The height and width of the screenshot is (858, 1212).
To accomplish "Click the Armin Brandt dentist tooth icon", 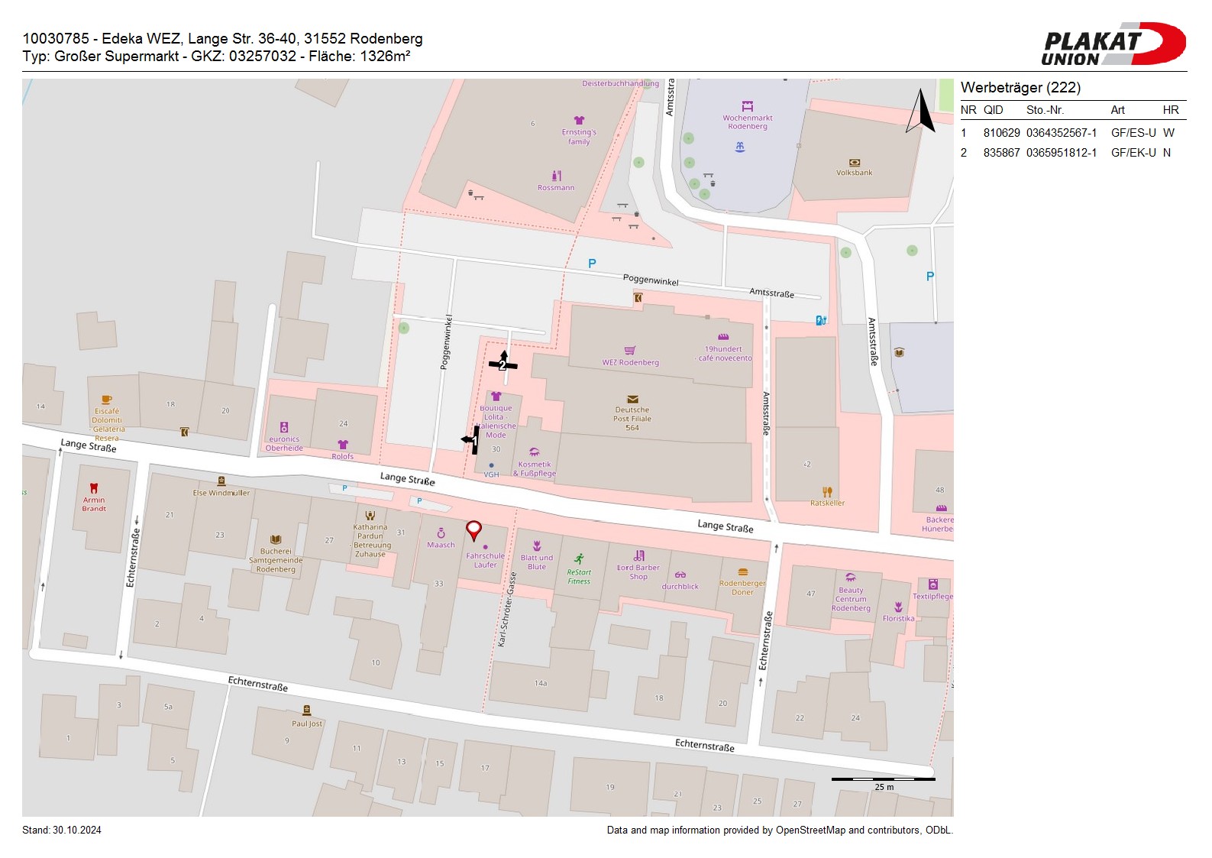I will [x=94, y=488].
